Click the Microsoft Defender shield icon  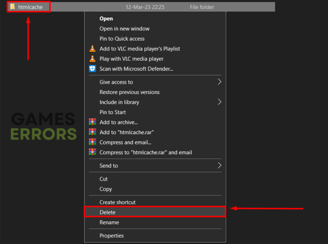(x=92, y=69)
